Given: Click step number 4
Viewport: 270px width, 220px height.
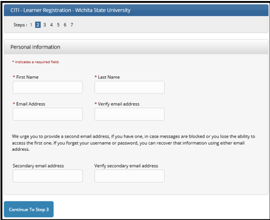Looking at the screenshot, I should (51, 25).
